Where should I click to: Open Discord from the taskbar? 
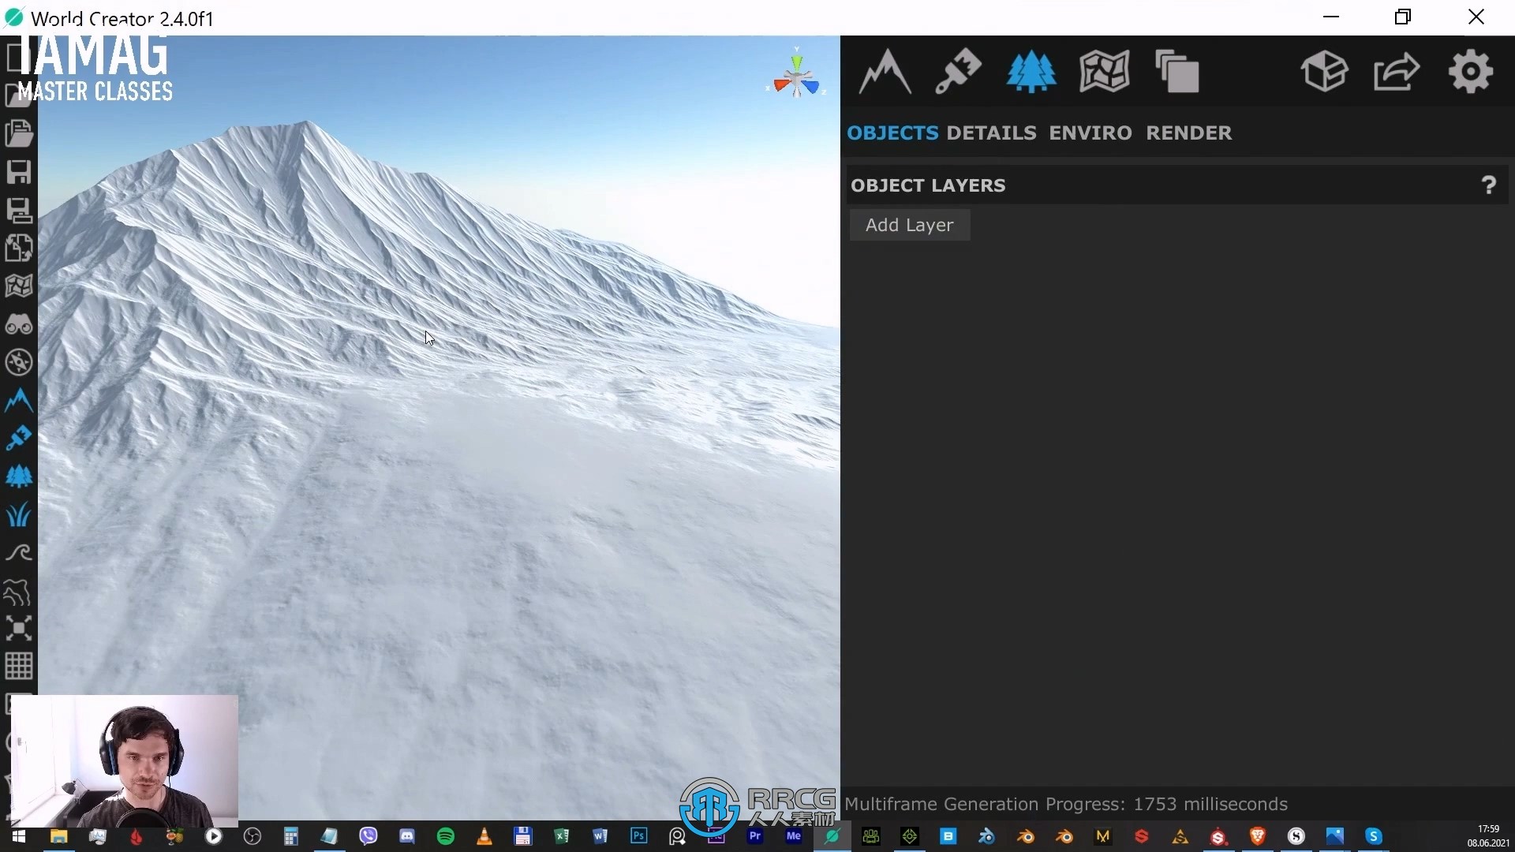click(407, 836)
